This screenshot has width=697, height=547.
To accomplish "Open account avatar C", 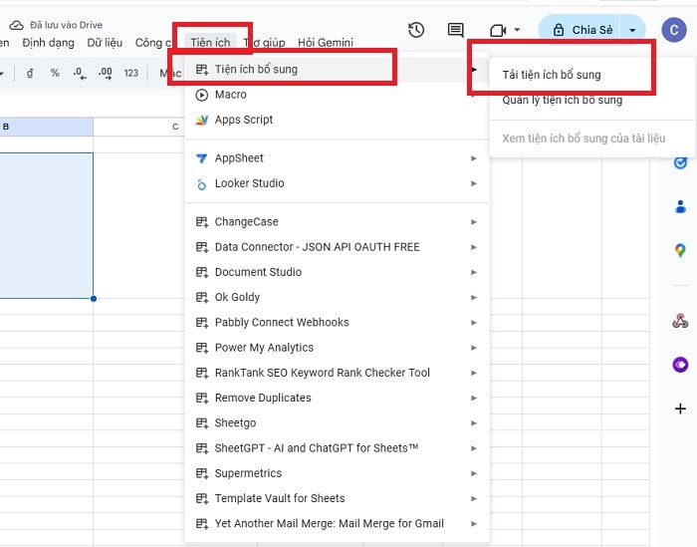I will coord(674,30).
